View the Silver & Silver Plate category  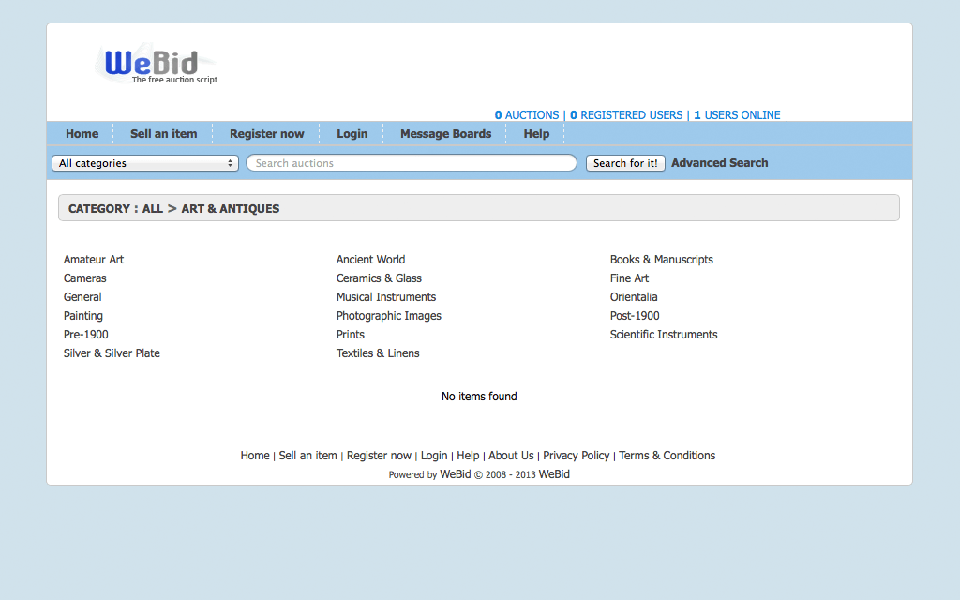click(112, 353)
